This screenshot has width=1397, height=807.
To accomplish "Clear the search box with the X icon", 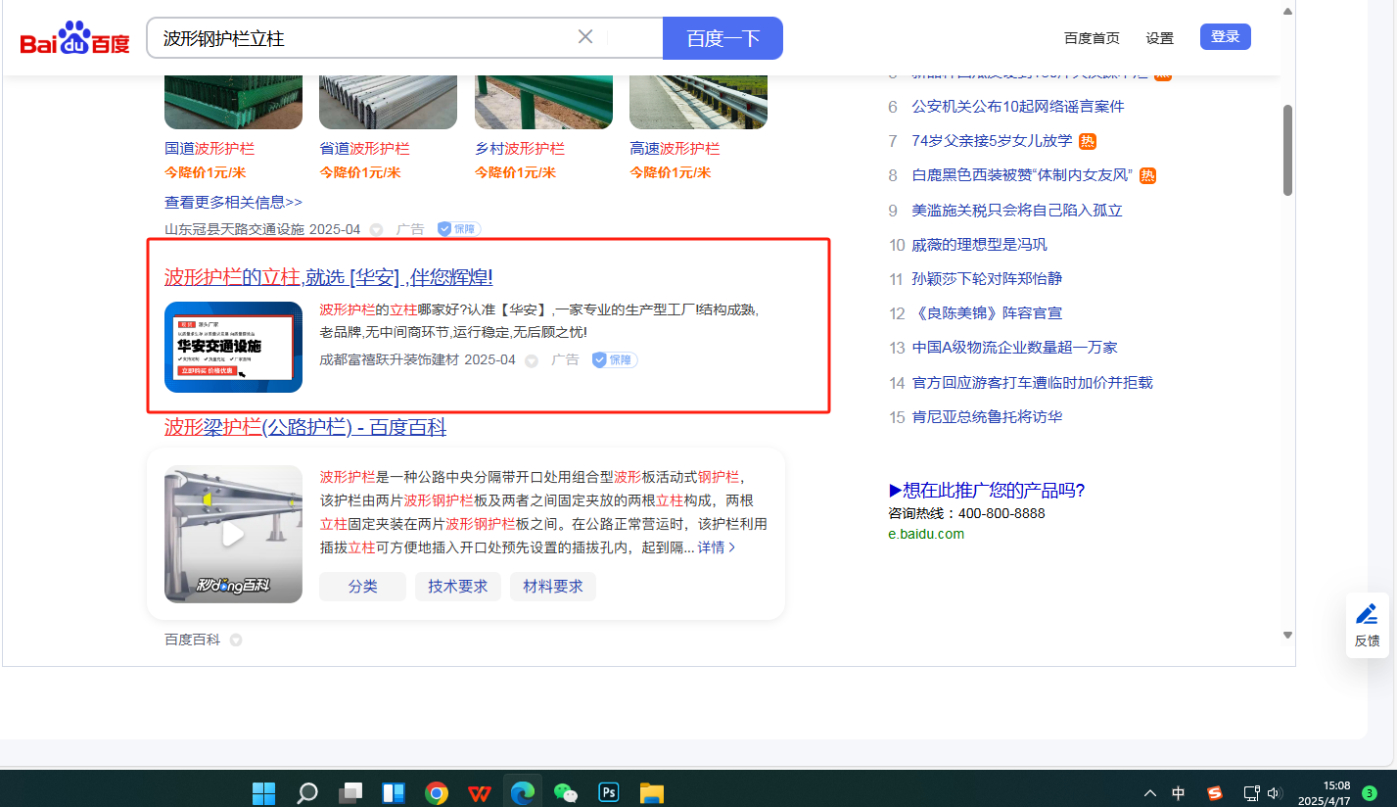I will click(x=585, y=37).
